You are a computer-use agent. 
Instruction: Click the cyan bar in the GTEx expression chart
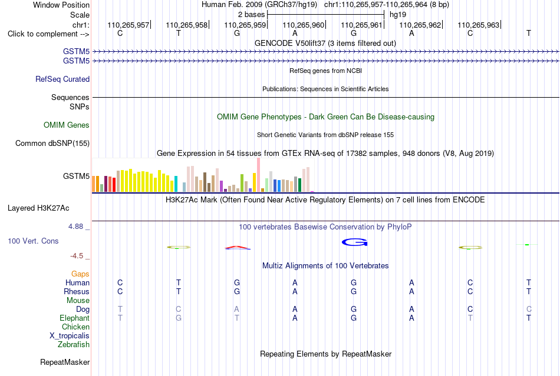(176, 184)
